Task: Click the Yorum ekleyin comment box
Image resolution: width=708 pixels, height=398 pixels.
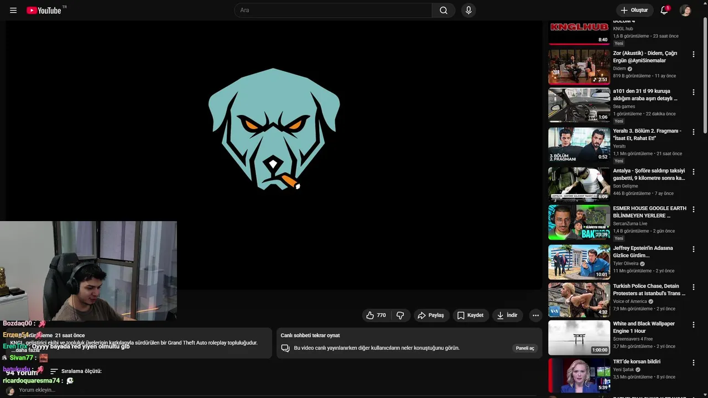Action: 37,390
